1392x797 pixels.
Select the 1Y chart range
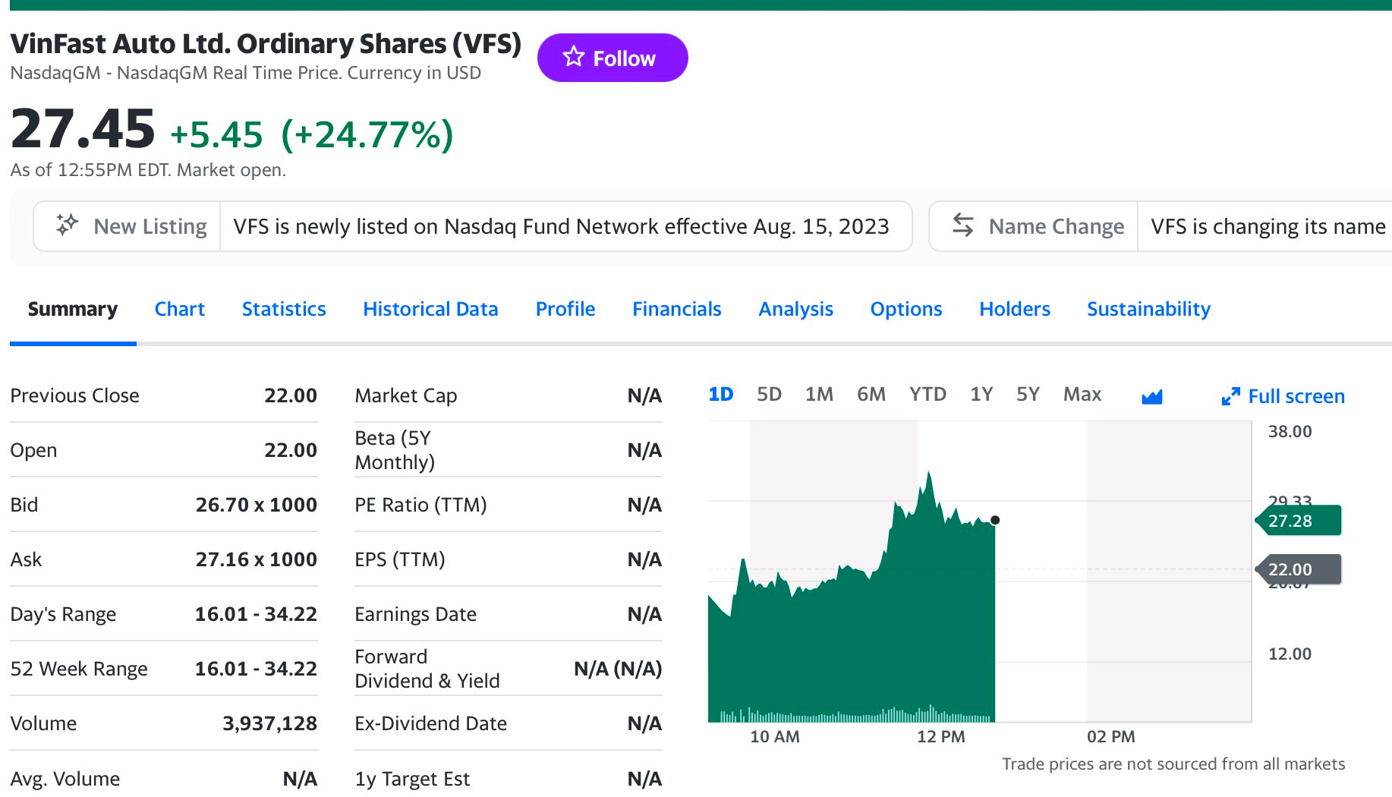981,394
